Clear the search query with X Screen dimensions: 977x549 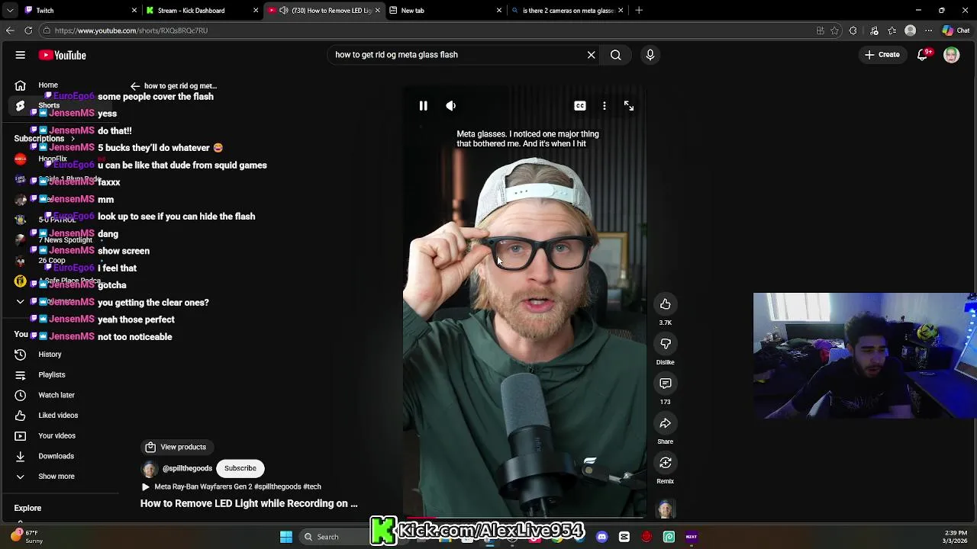(x=591, y=55)
